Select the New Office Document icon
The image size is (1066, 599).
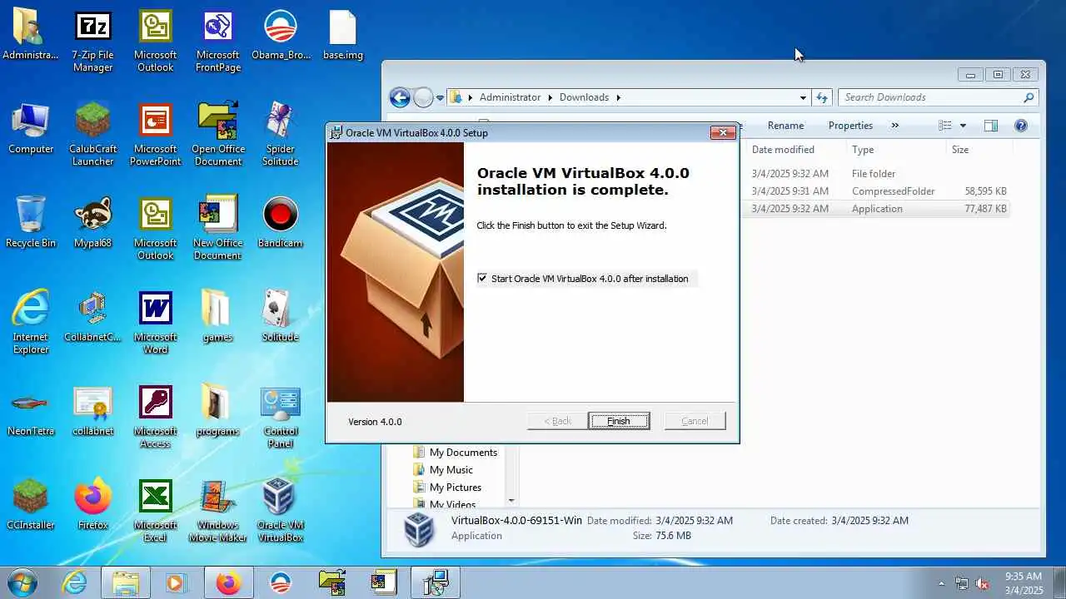(x=218, y=230)
